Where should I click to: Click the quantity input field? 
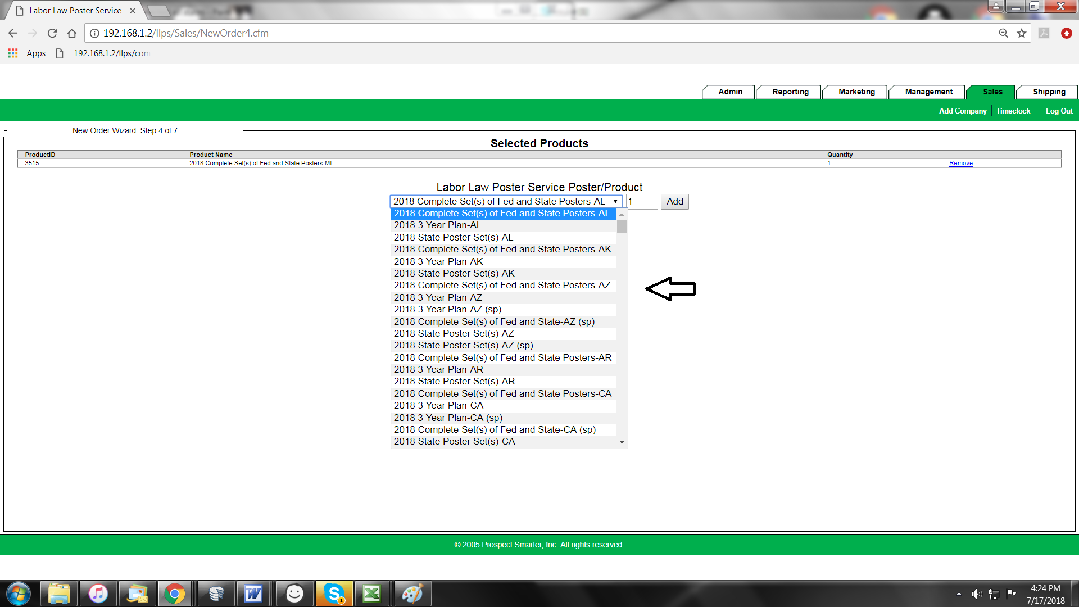[641, 201]
